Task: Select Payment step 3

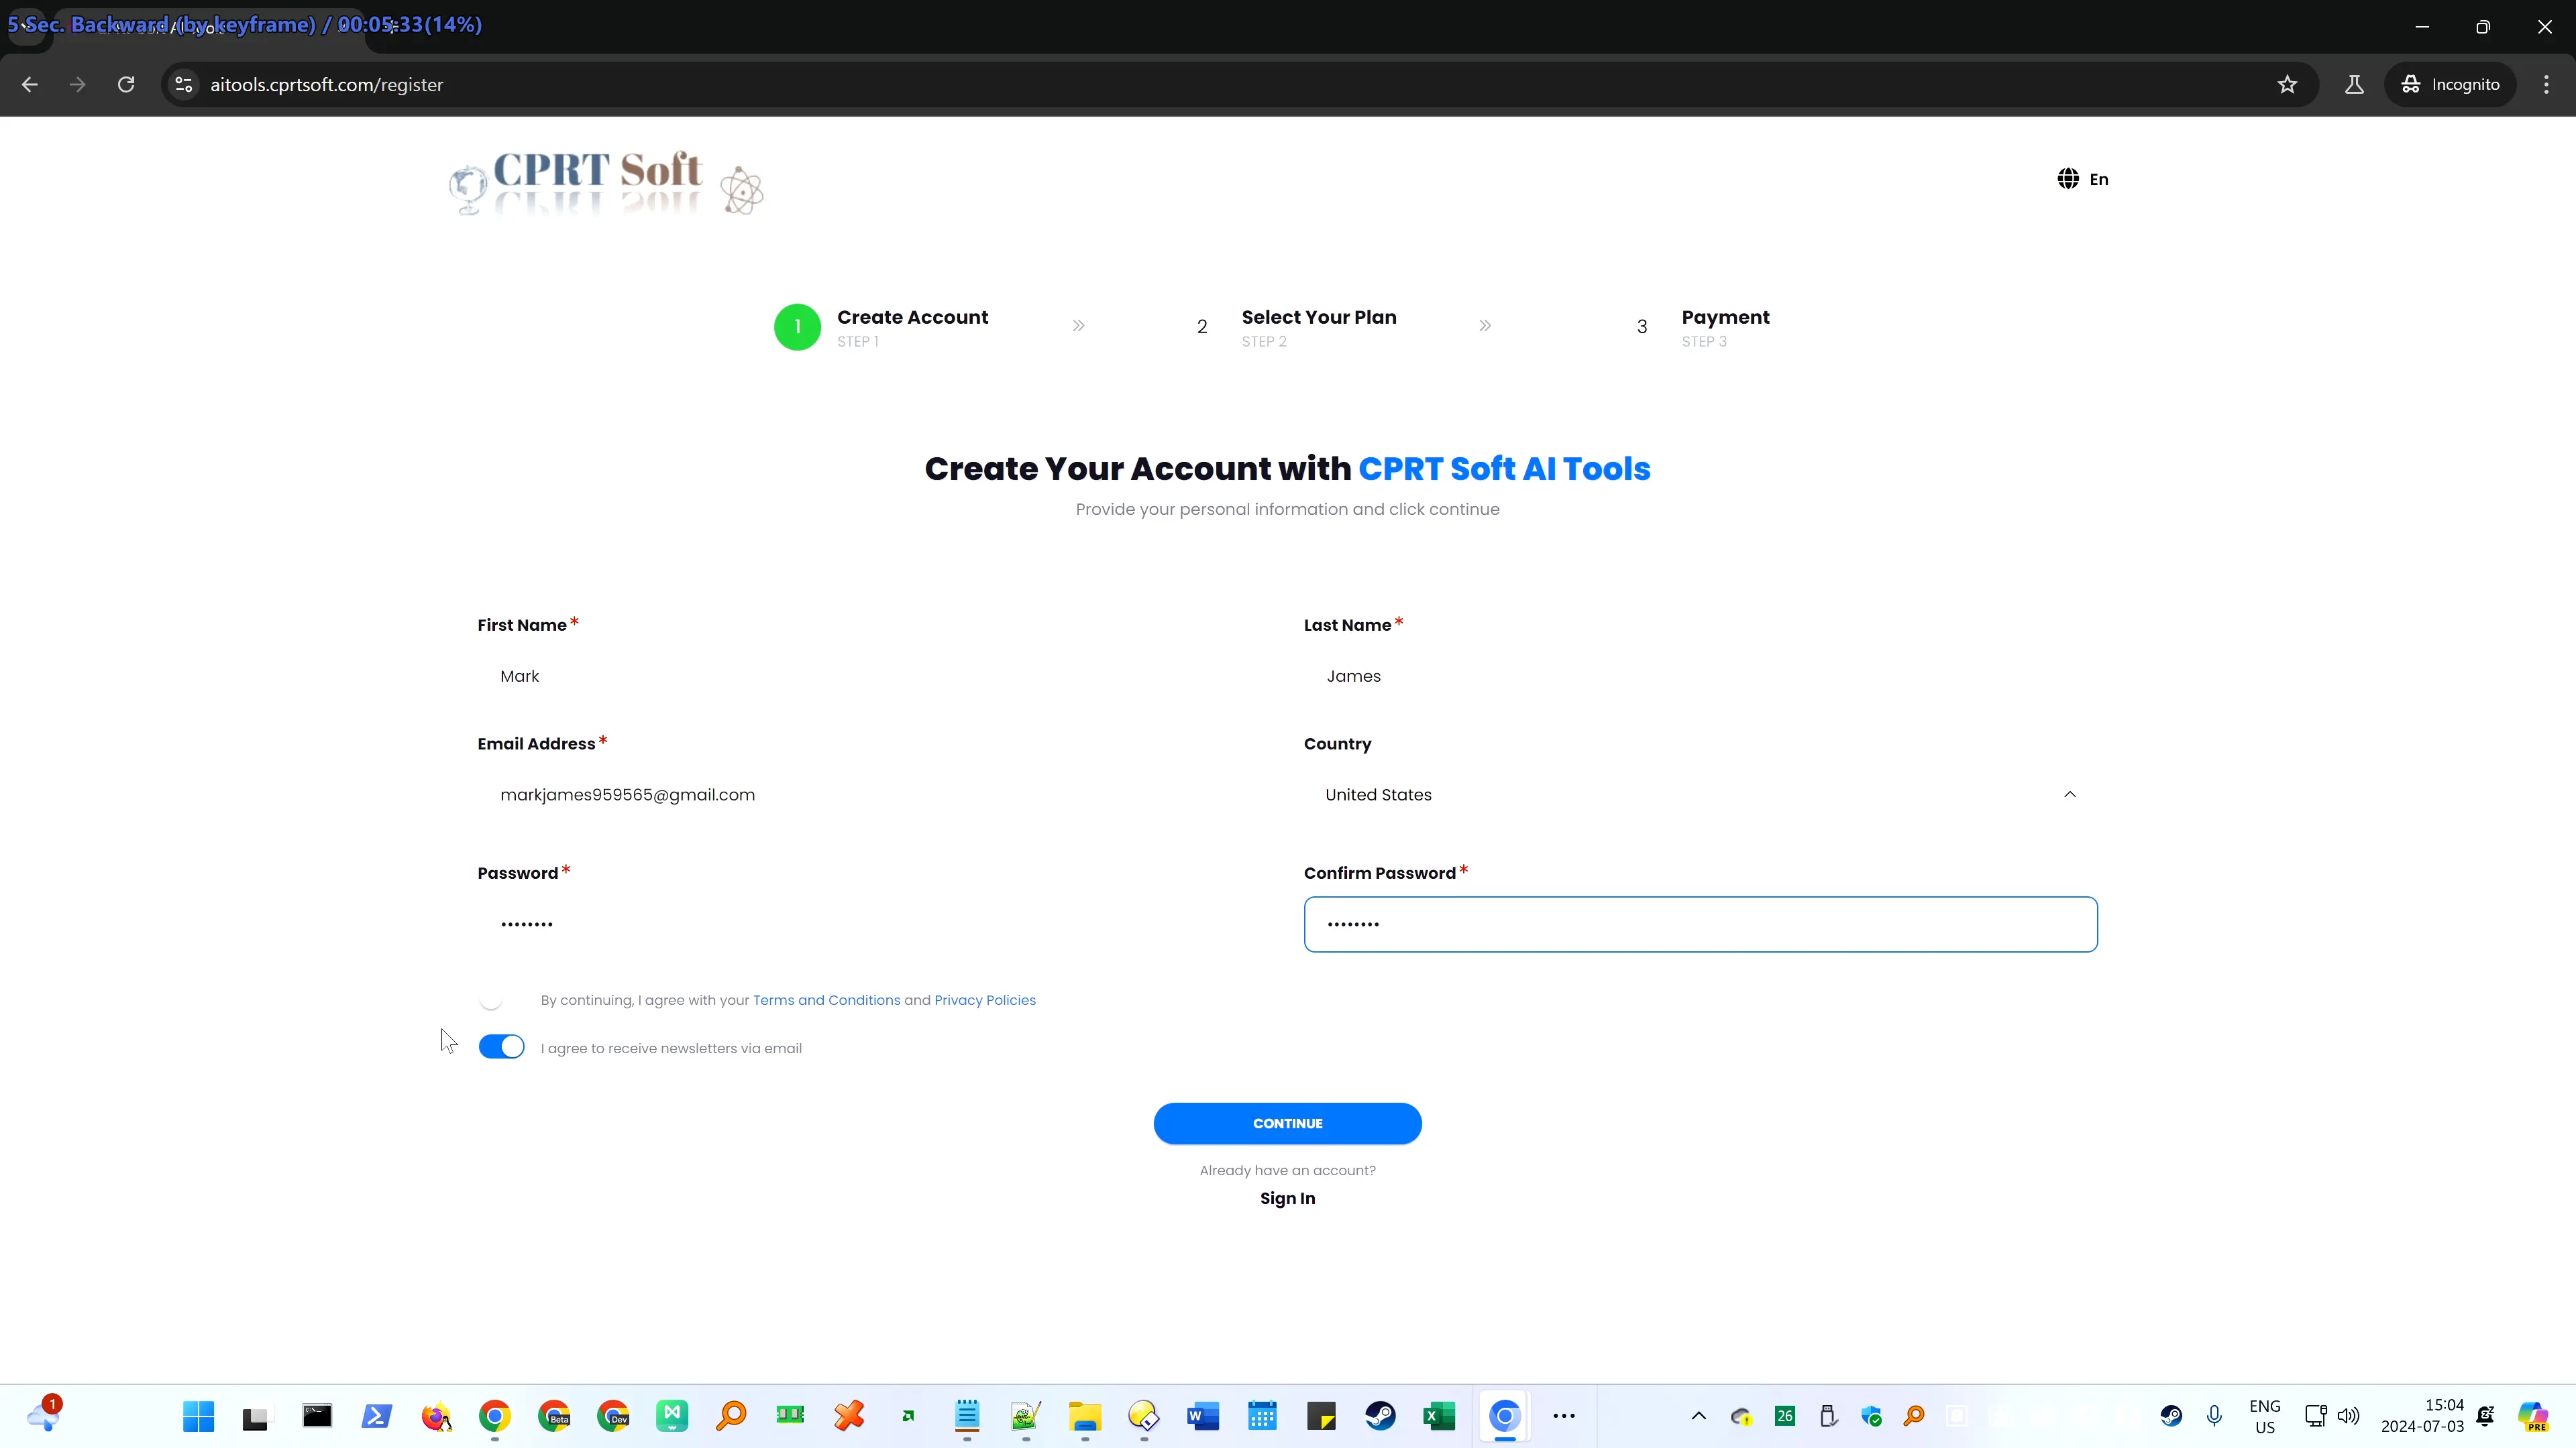Action: [1703, 326]
